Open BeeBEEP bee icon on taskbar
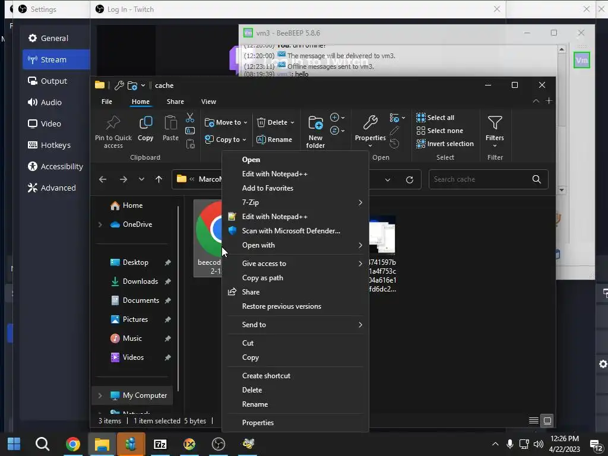This screenshot has height=456, width=608. 248,444
